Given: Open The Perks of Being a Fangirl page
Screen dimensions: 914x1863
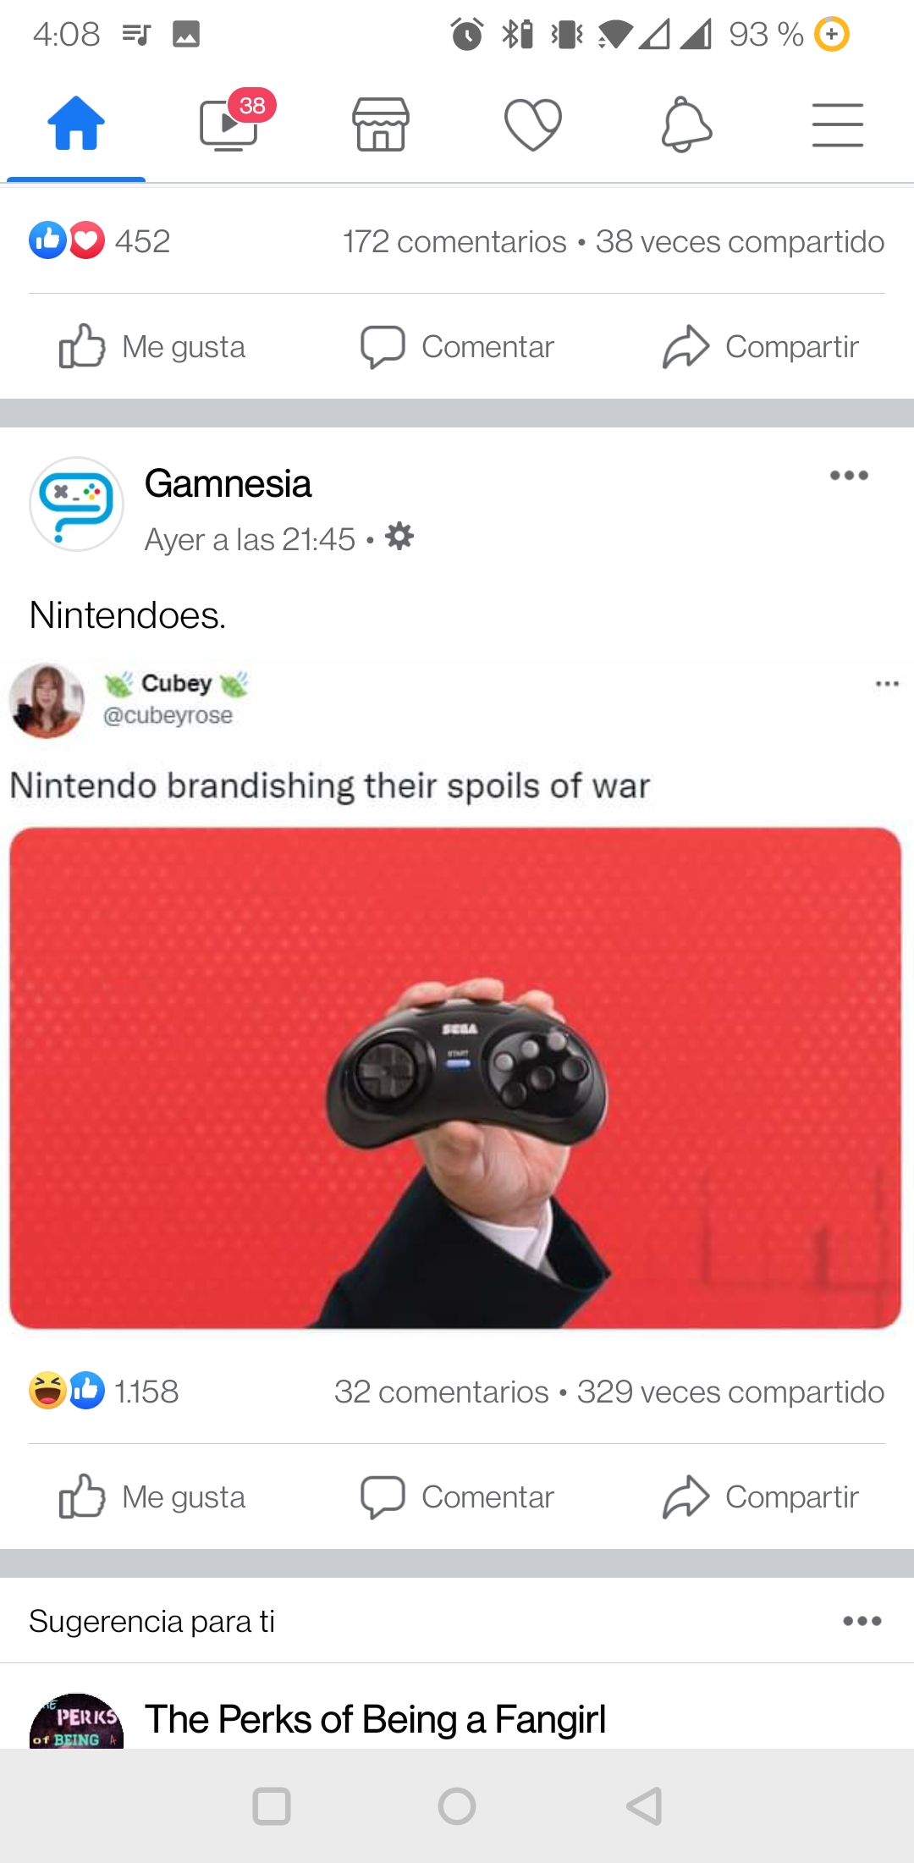Looking at the screenshot, I should 375,1719.
